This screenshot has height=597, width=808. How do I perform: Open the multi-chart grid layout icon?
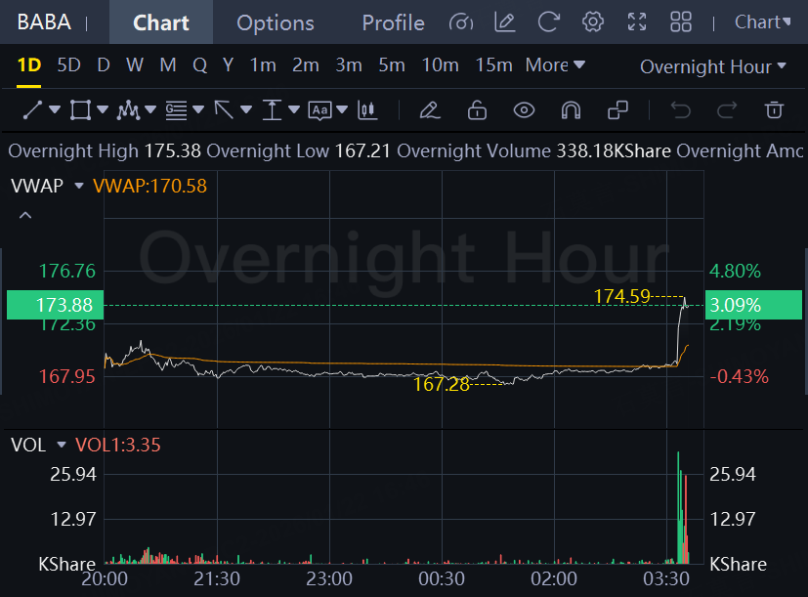[681, 21]
